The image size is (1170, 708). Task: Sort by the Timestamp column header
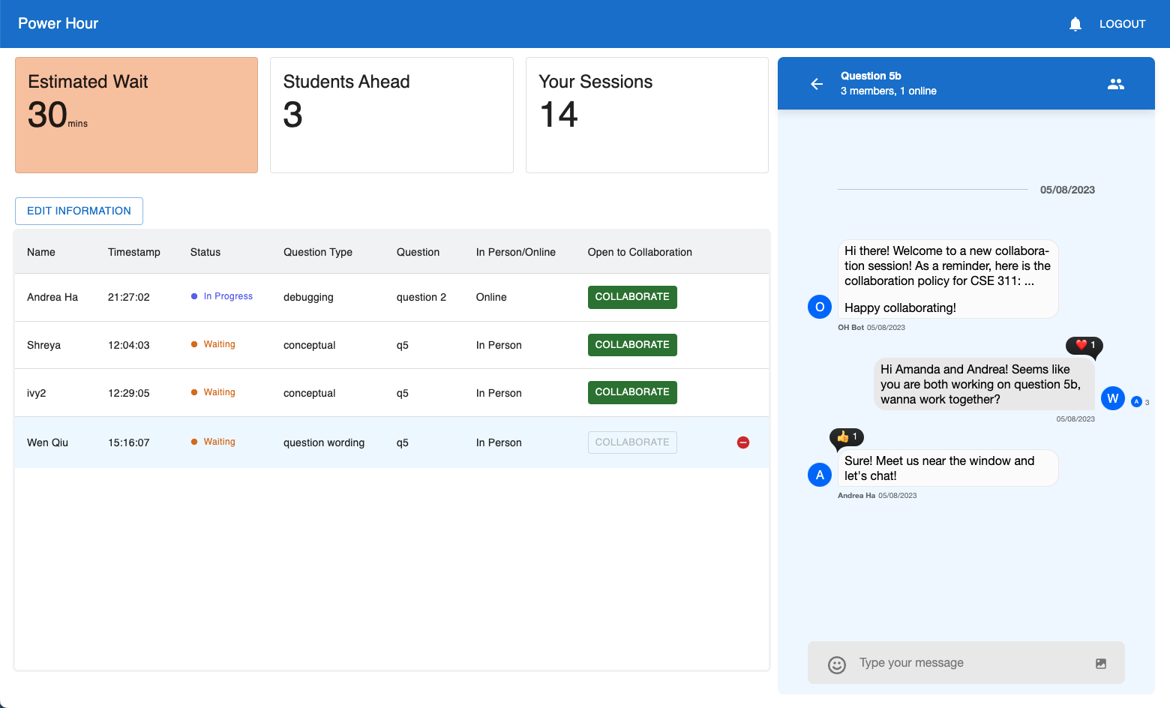(x=134, y=252)
